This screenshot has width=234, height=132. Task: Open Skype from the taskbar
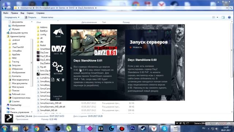164,129
